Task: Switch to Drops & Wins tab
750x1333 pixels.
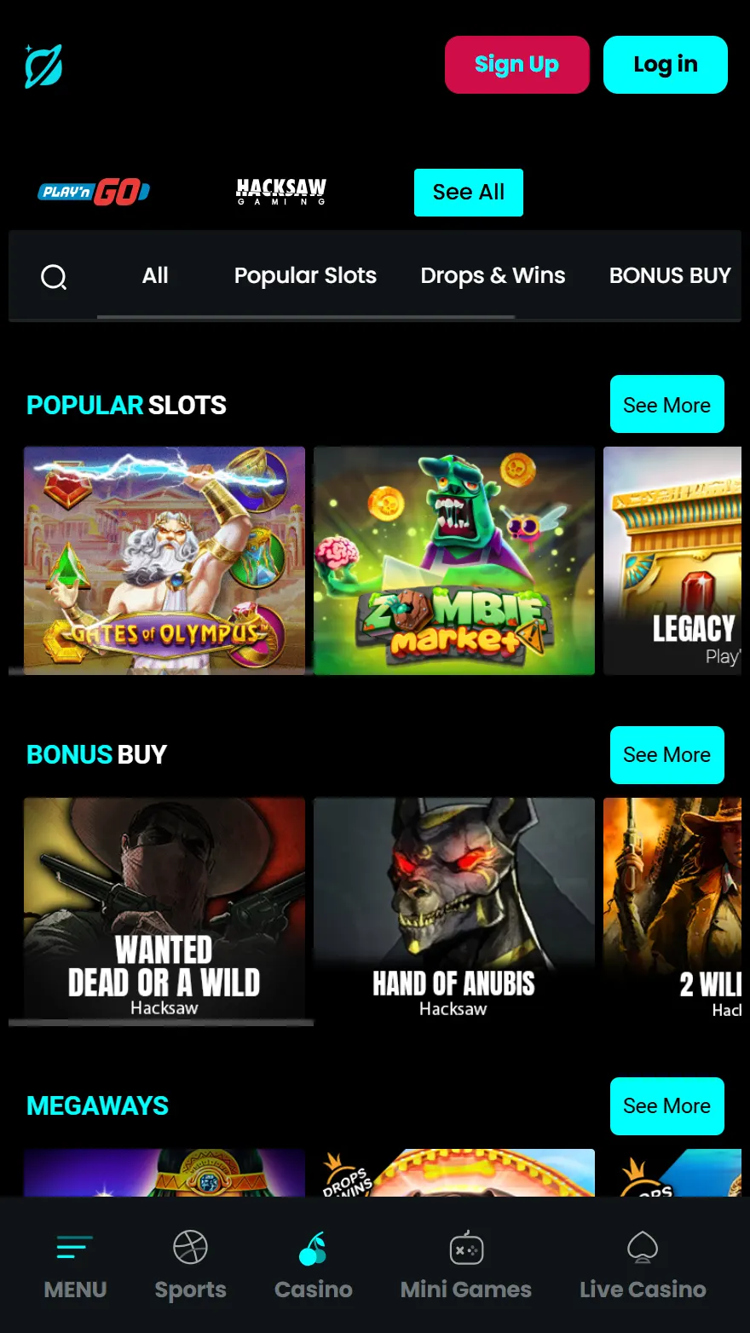Action: click(493, 275)
